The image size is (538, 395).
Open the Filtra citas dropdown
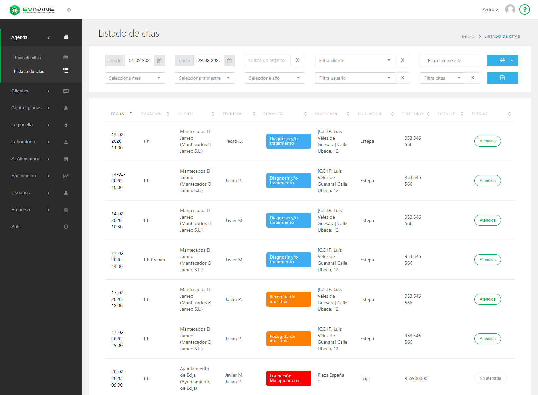pyautogui.click(x=443, y=78)
